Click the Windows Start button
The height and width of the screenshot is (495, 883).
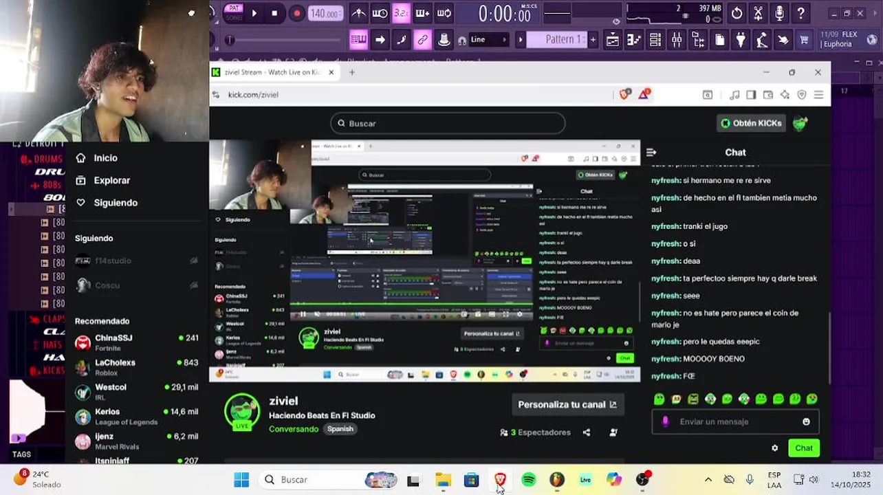(241, 480)
